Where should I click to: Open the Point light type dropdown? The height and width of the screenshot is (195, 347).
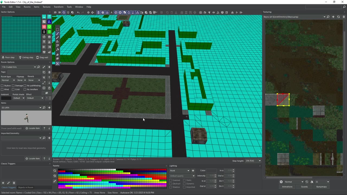[x=179, y=171]
